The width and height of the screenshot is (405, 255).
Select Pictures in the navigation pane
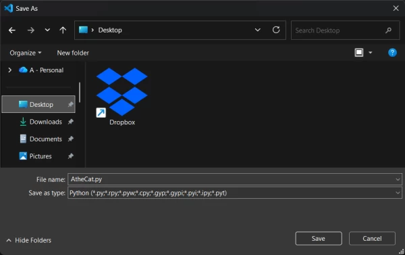(35, 156)
